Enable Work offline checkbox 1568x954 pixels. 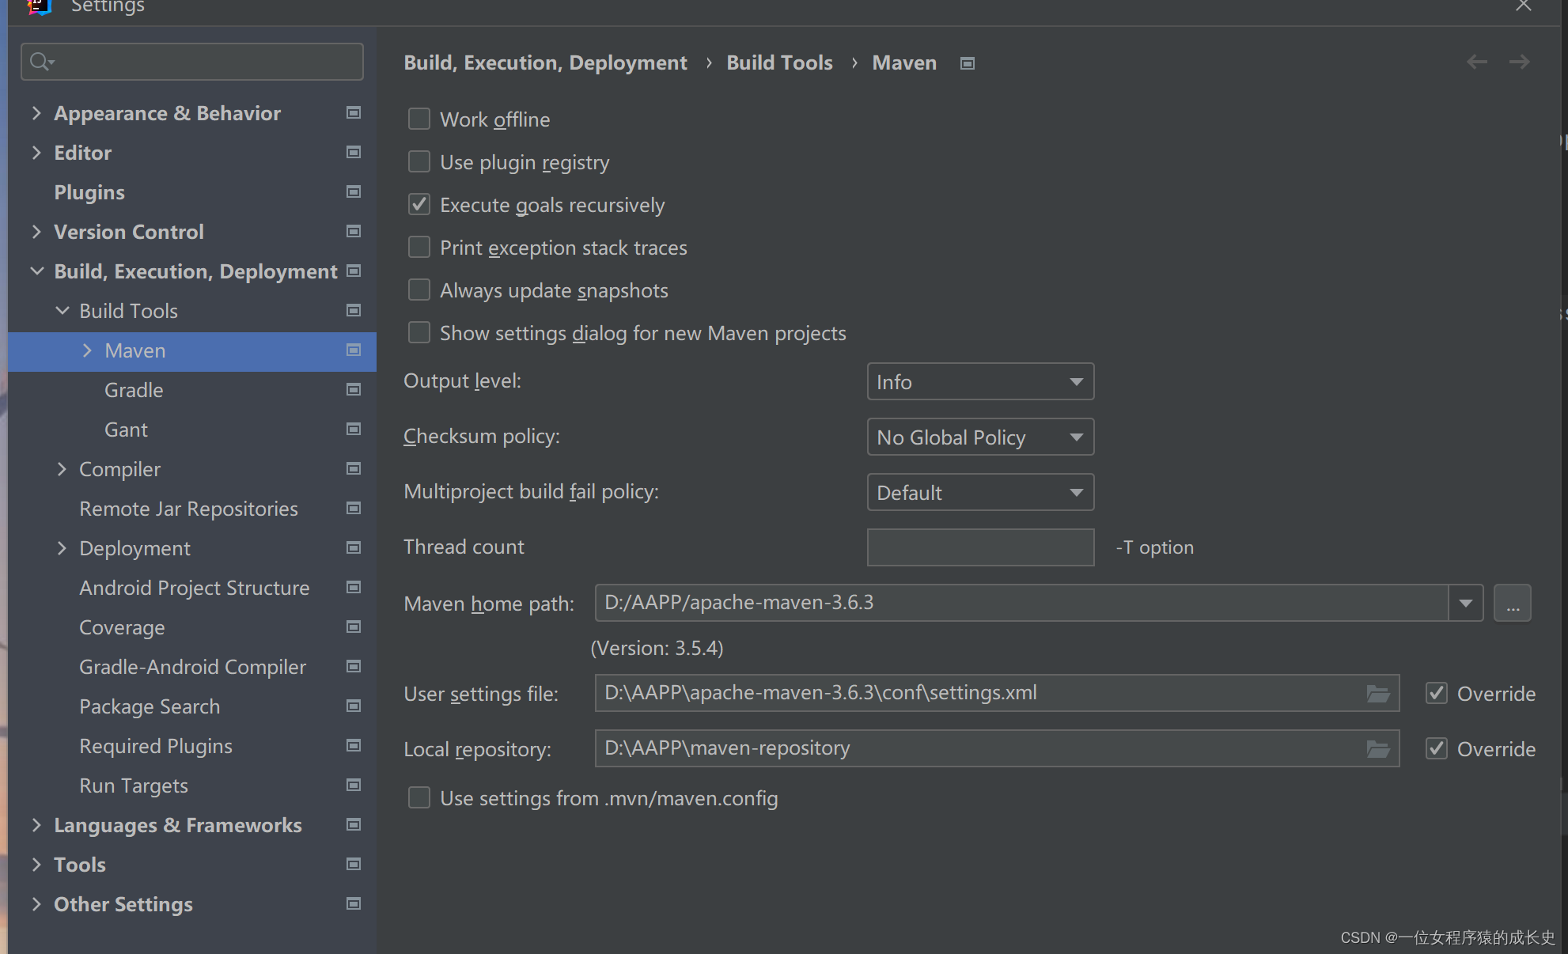pos(419,119)
